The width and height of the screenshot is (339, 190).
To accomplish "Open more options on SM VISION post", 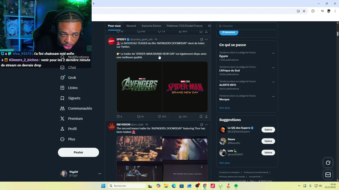I will (x=206, y=125).
